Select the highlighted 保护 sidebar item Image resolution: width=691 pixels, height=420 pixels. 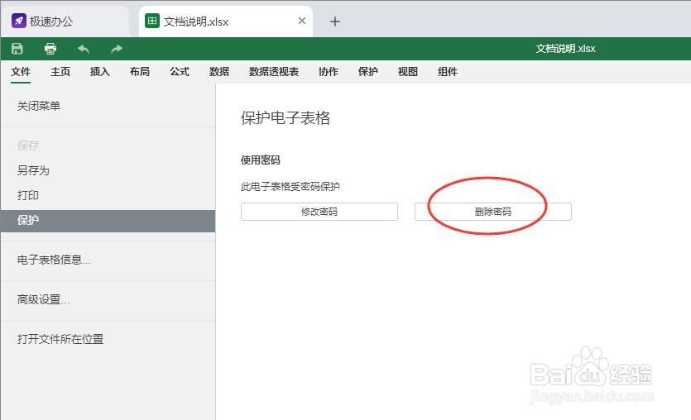pos(108,221)
